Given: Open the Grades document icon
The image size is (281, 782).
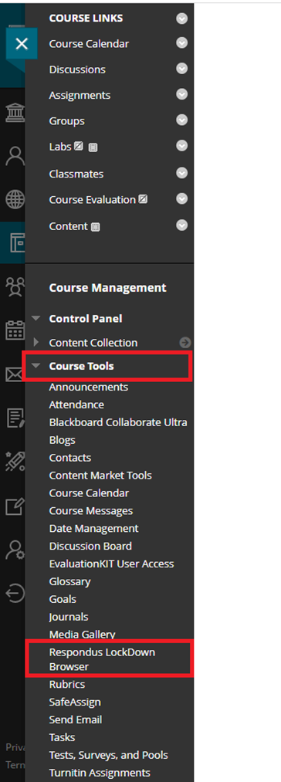Looking at the screenshot, I should click(x=15, y=418).
